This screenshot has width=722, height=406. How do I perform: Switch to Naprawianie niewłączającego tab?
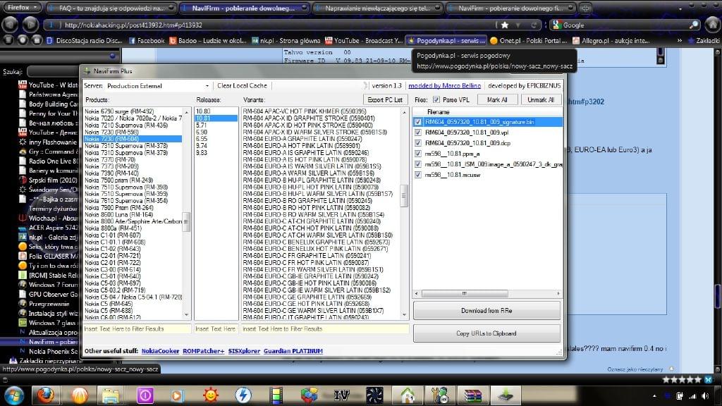[x=378, y=8]
